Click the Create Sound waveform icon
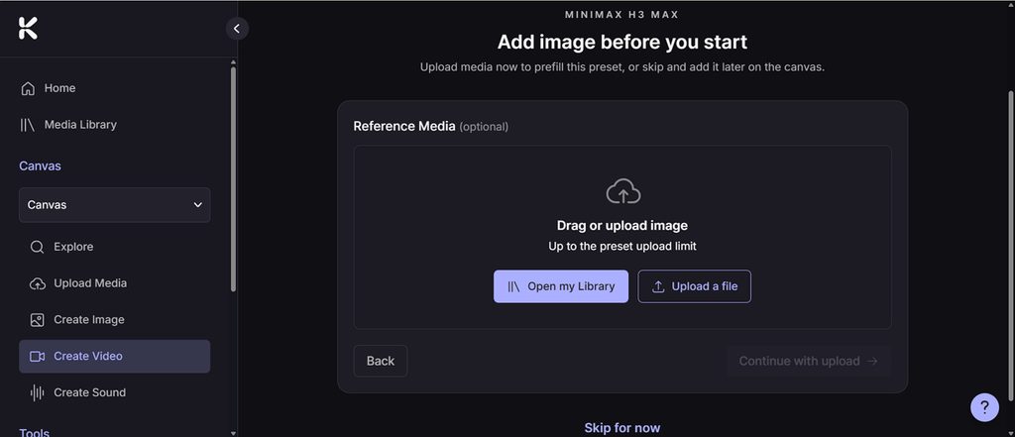 37,392
